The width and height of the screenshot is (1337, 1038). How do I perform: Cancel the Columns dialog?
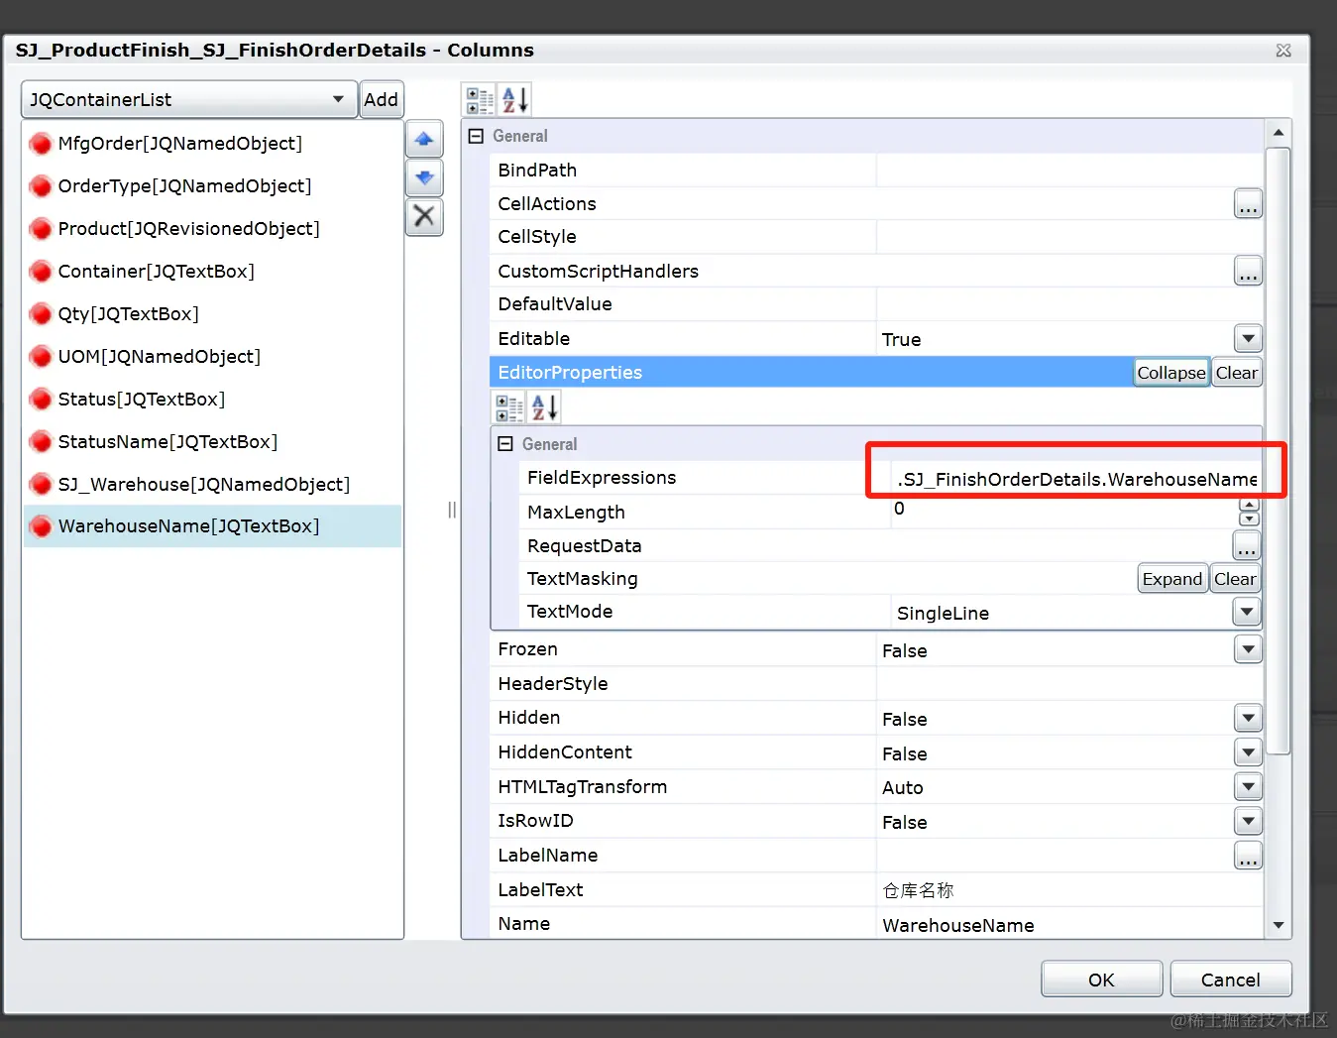click(1231, 980)
